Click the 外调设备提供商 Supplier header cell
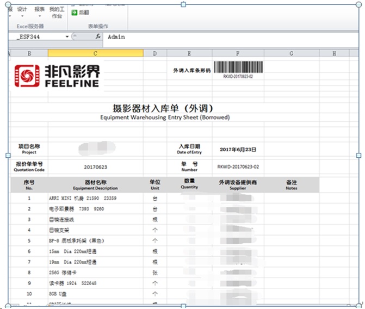Viewport: 365px width, 309px height. (238, 185)
